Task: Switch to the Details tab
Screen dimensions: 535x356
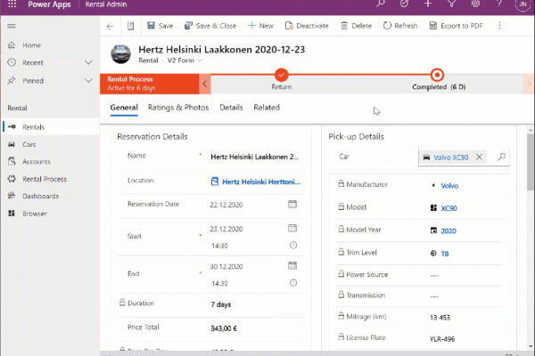Action: [231, 108]
